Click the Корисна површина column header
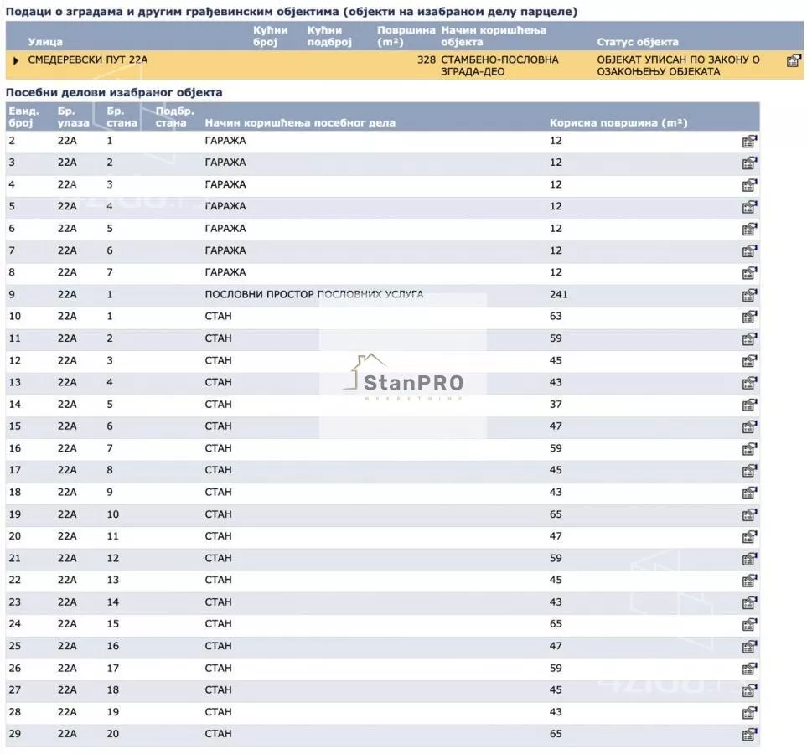This screenshot has width=807, height=754. tap(618, 122)
